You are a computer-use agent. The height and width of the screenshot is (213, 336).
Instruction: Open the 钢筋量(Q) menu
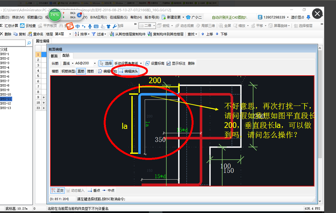pos(35,17)
